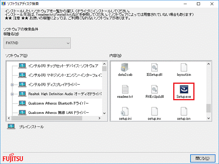The image size is (219, 164).
Task: Select the RtlExUpd.dll file icon
Action: (154, 89)
